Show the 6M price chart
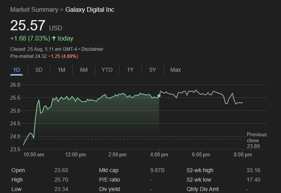This screenshot has width=281, height=193. pyautogui.click(x=83, y=70)
